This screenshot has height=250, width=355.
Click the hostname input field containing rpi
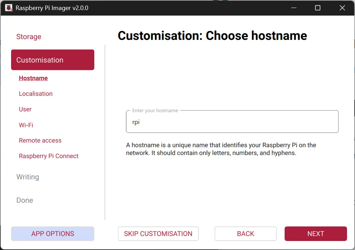click(x=232, y=122)
